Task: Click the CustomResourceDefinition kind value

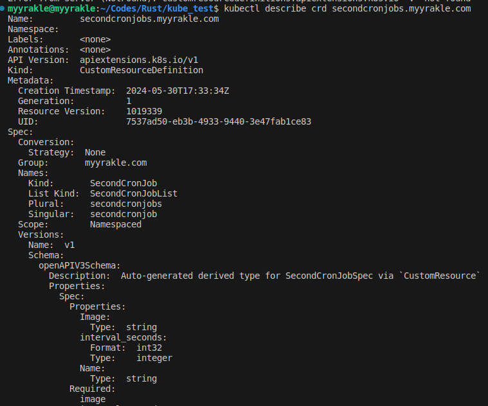Action: click(141, 70)
